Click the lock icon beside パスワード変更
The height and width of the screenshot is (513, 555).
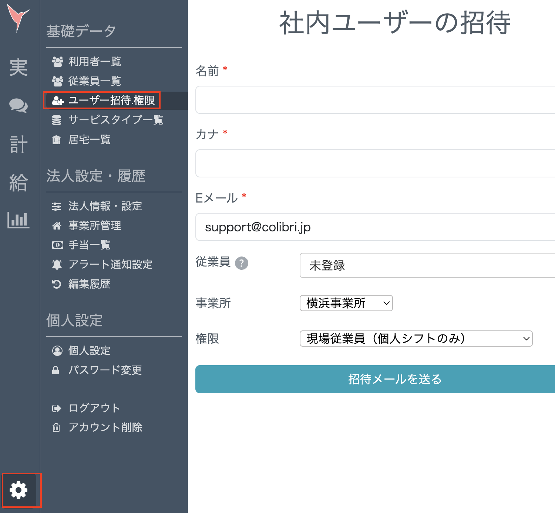(x=56, y=370)
